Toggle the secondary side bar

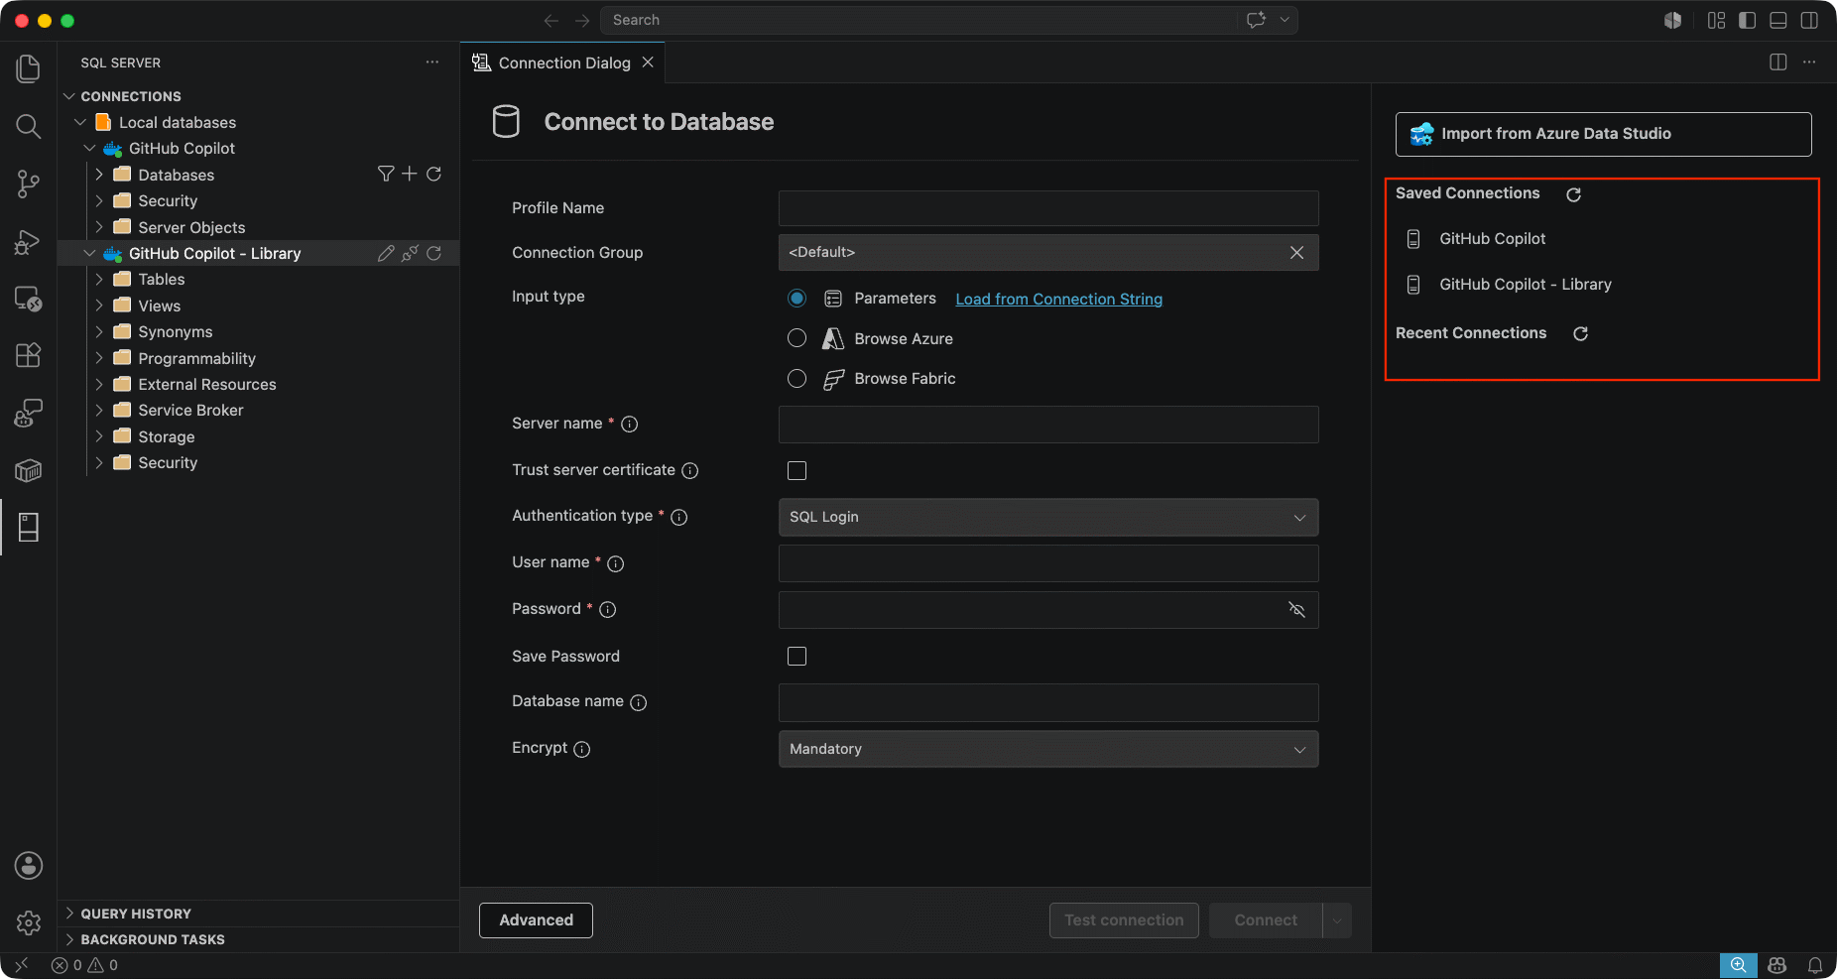coord(1809,20)
